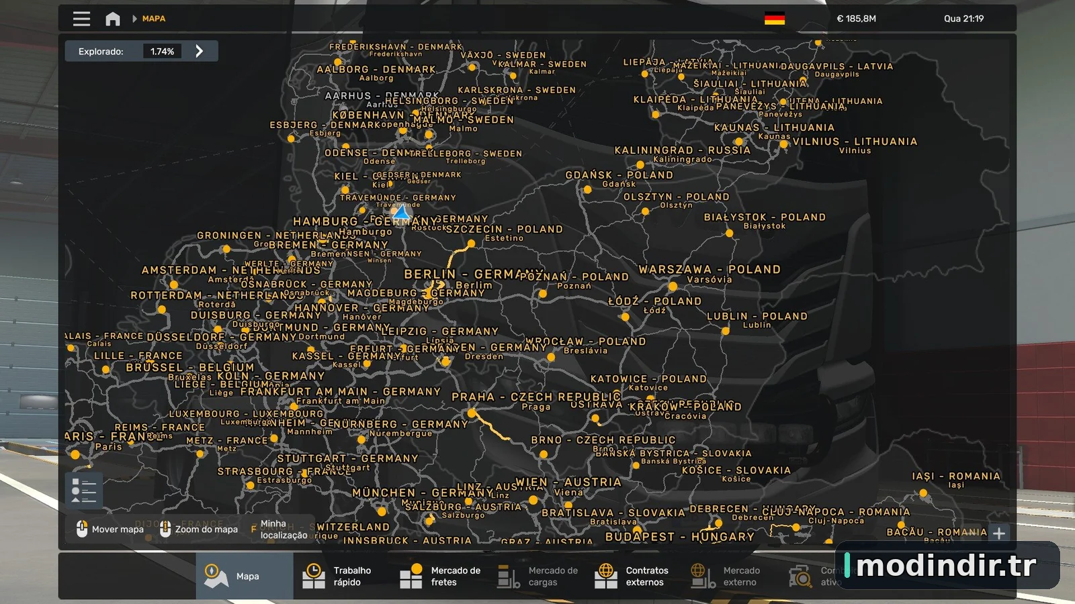1075x604 pixels.
Task: Expand the Explorado statistics chevron
Action: [199, 51]
